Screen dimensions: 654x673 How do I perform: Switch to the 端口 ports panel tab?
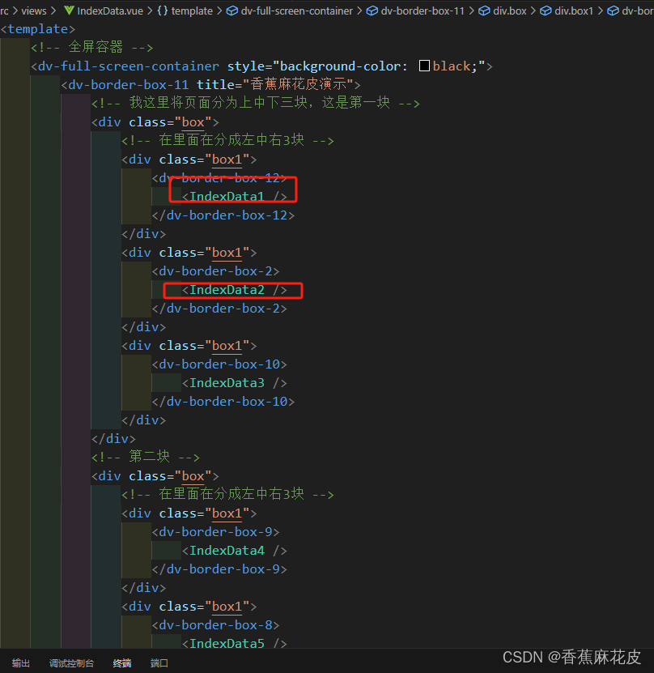coord(159,662)
